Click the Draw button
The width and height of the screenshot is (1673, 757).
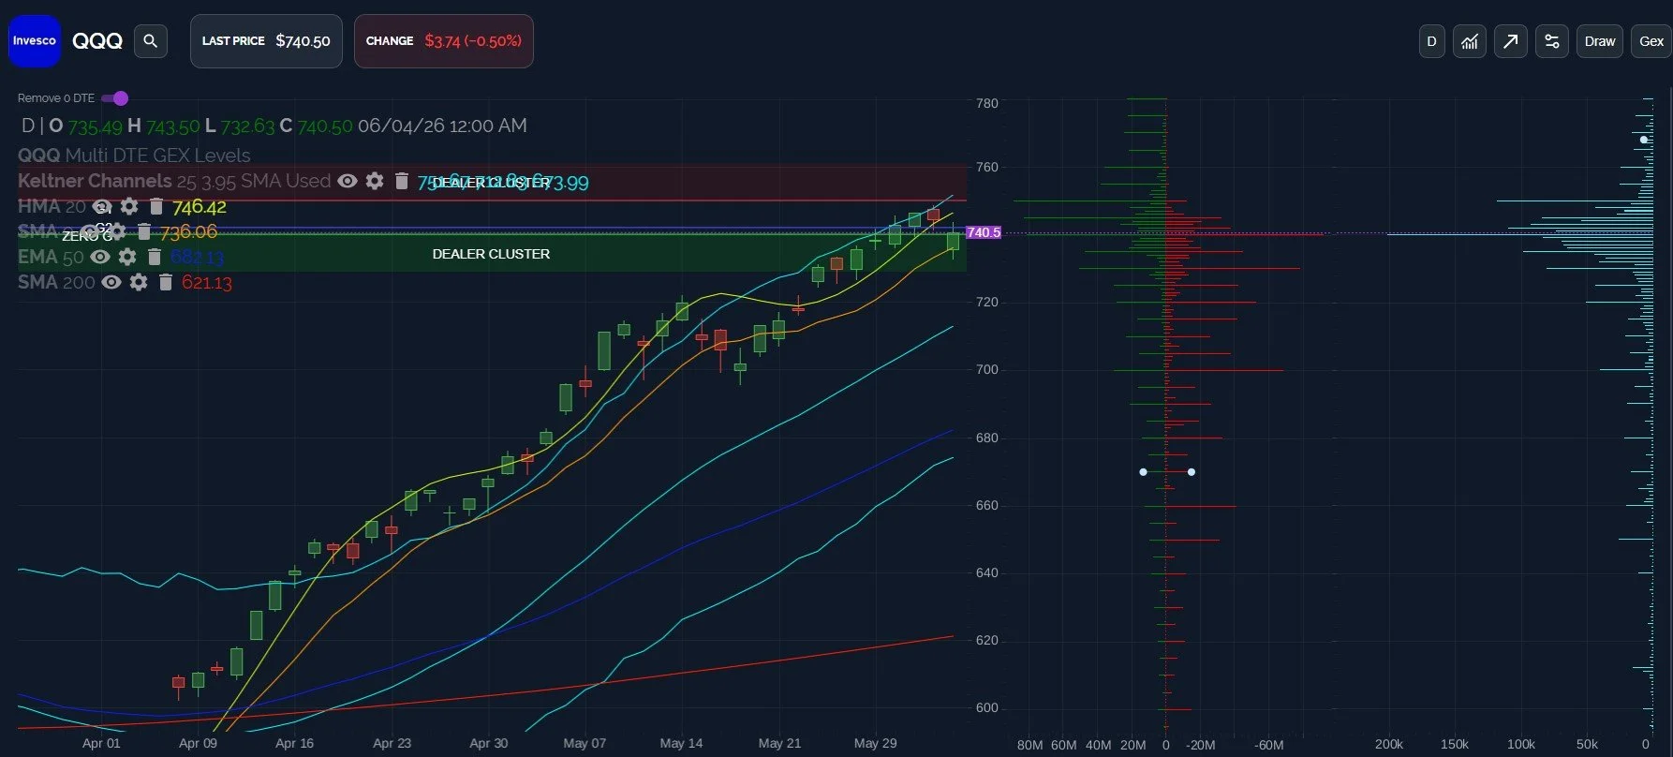point(1600,41)
